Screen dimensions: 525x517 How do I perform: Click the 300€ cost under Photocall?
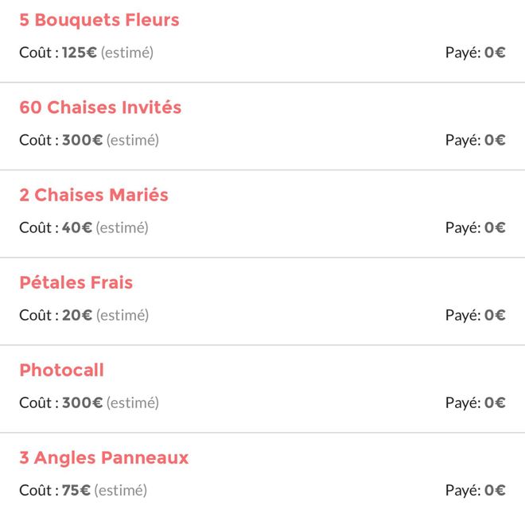(83, 402)
